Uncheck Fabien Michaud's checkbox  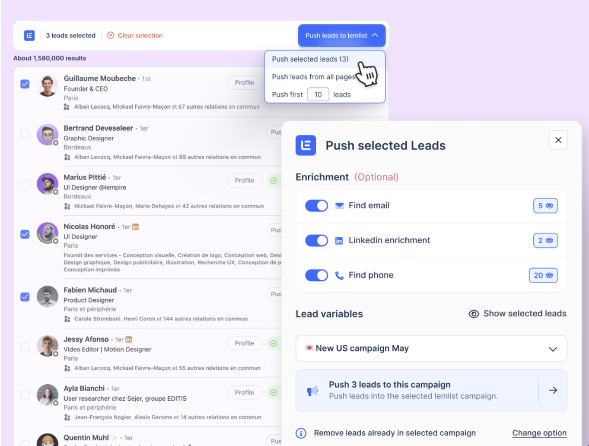[25, 297]
